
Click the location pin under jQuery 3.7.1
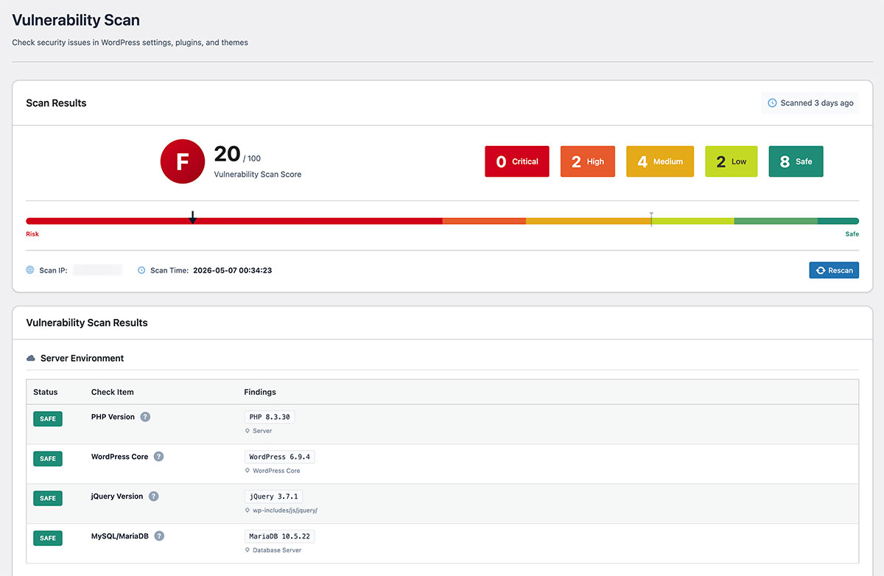click(x=248, y=510)
